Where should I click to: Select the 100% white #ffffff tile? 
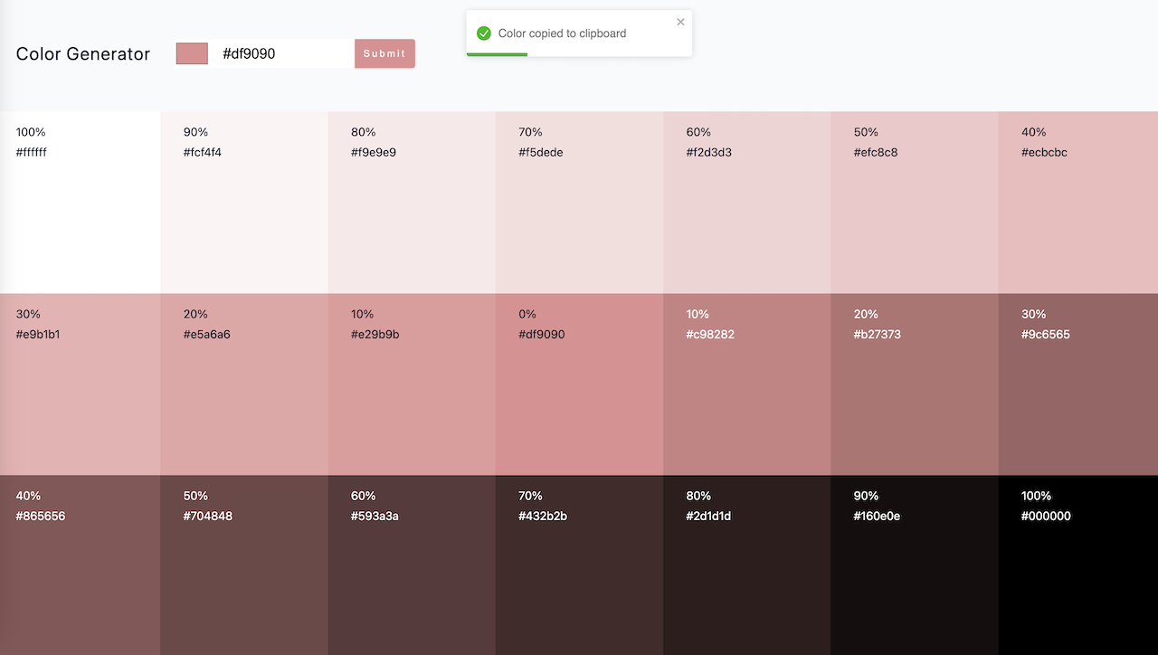click(80, 202)
